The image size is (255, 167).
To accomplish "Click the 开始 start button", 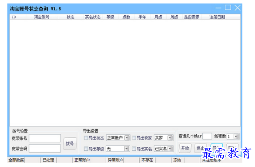I will click(185, 148).
